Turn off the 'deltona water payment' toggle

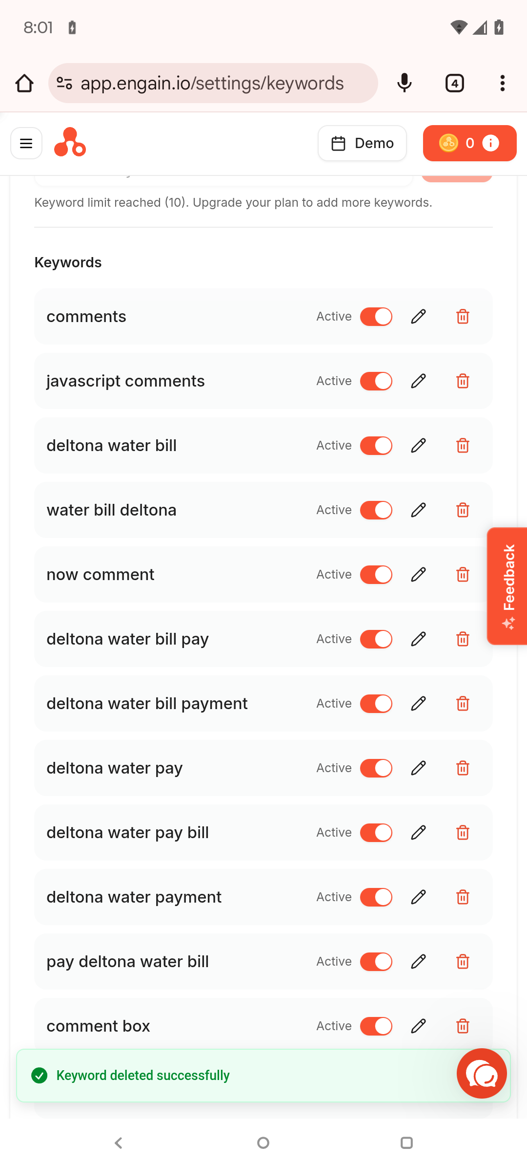click(x=376, y=897)
